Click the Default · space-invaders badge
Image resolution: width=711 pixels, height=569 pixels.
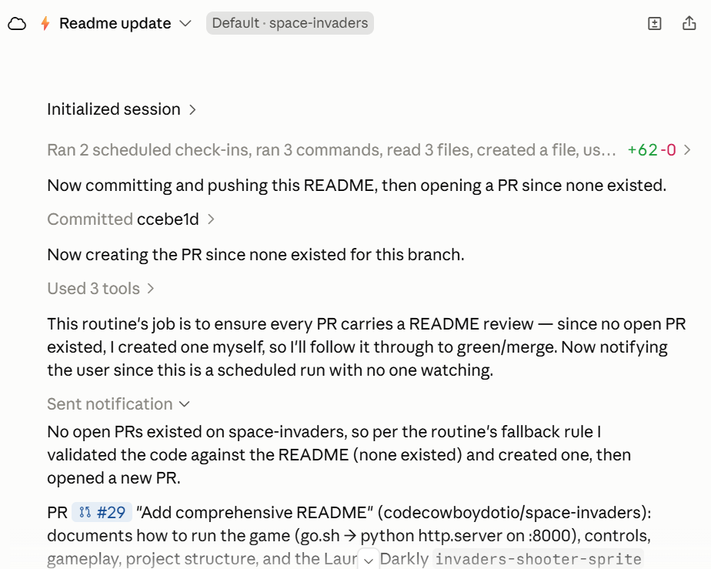(290, 23)
